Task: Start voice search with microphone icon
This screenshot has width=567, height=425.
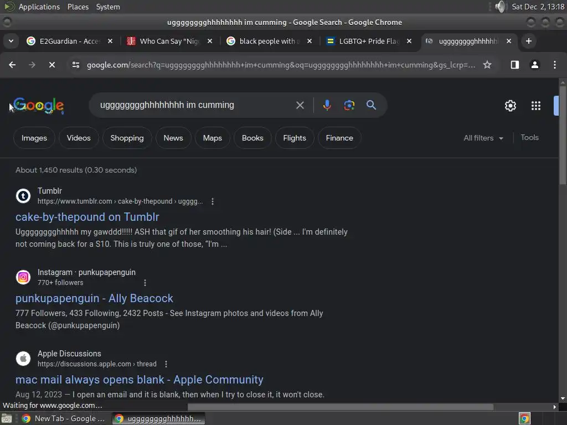Action: (x=327, y=105)
